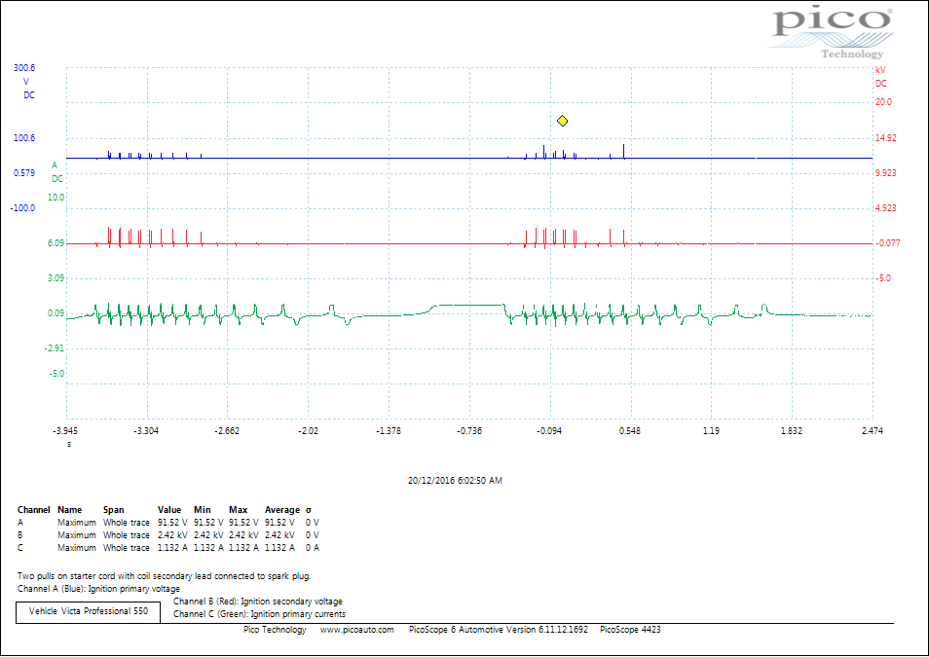Click the green 3.09 axis value
The image size is (929, 657).
coord(56,277)
